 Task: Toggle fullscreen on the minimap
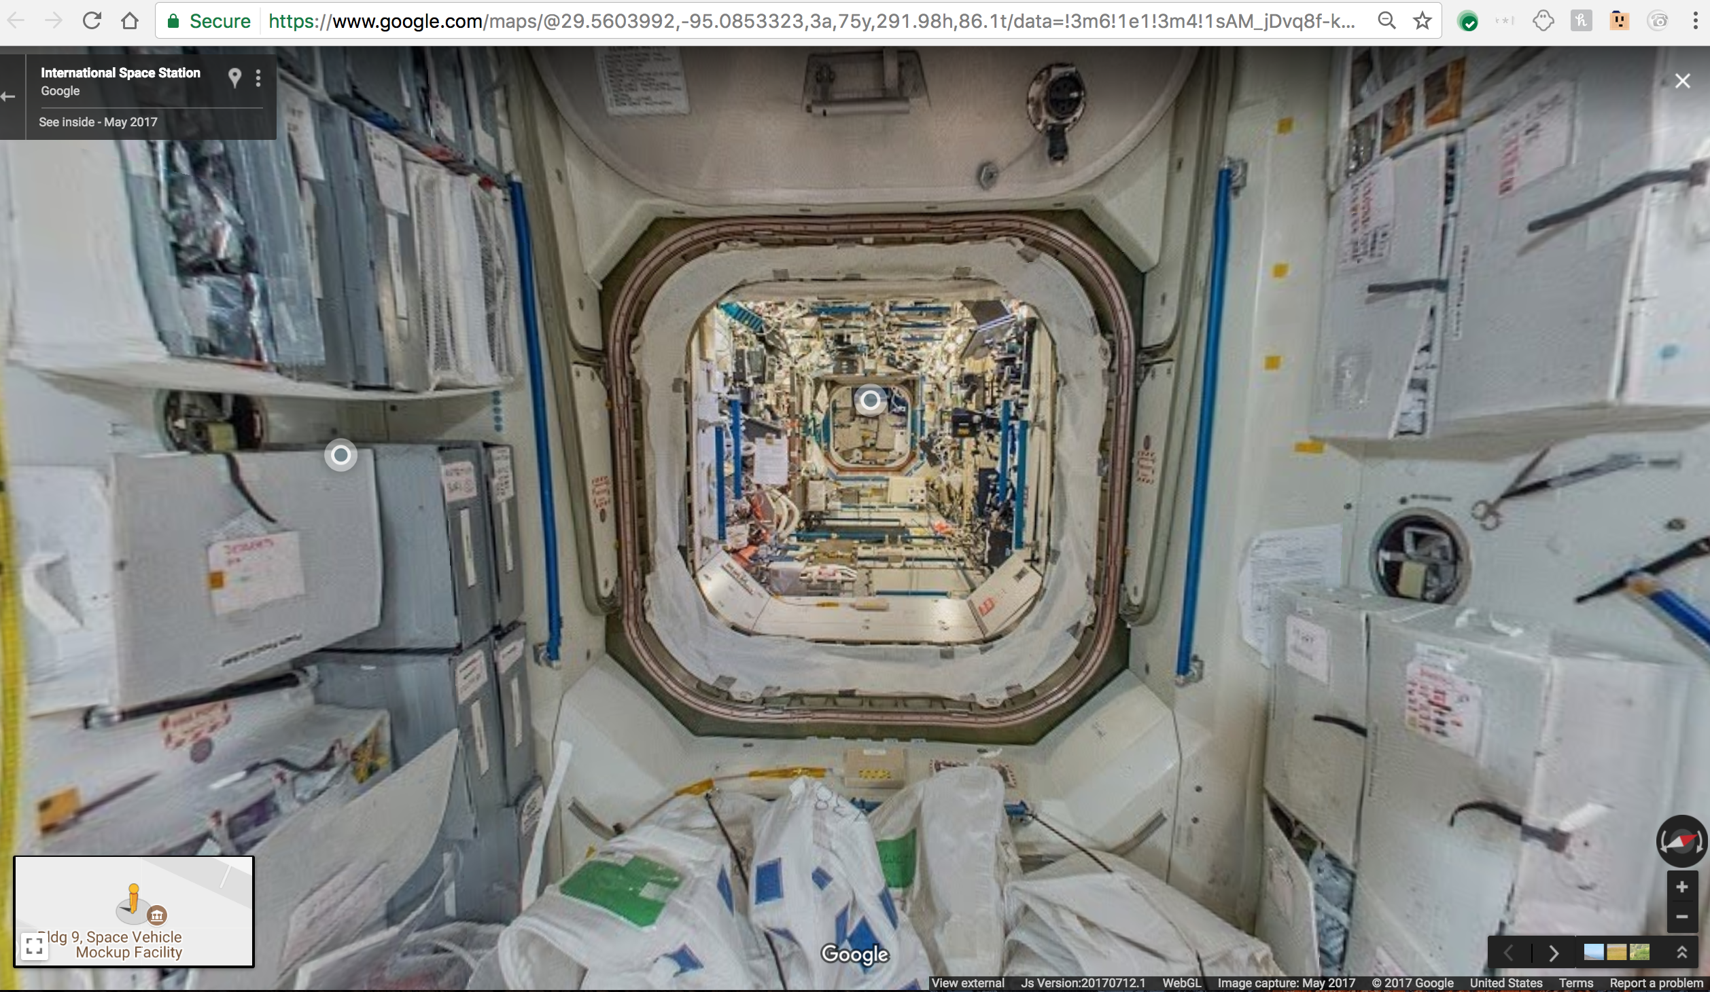click(x=34, y=945)
